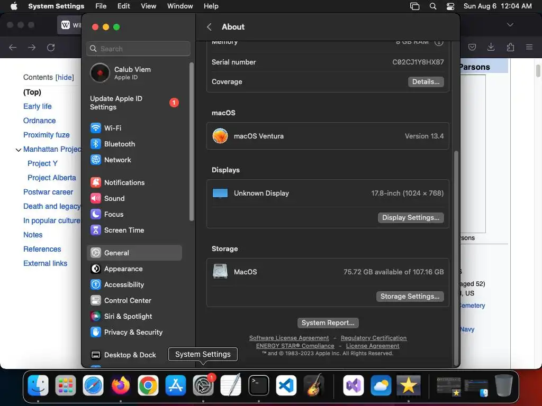Open Spotlight search in menu bar
The height and width of the screenshot is (406, 542).
(433, 6)
